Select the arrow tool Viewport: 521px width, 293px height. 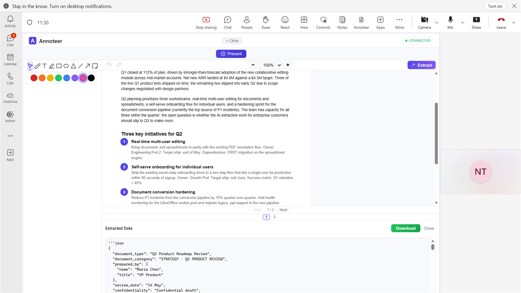tap(88, 66)
